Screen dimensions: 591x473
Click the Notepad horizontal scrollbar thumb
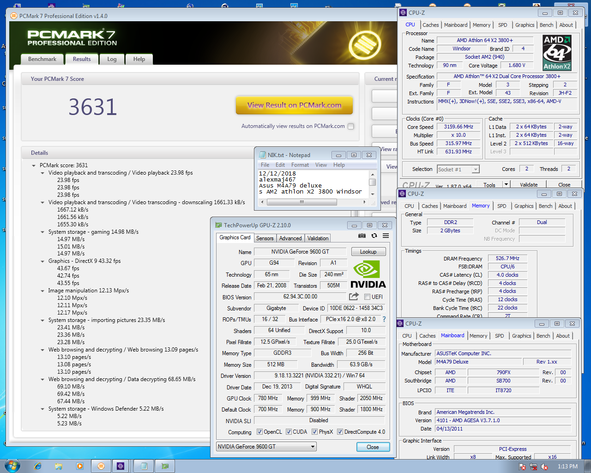302,202
